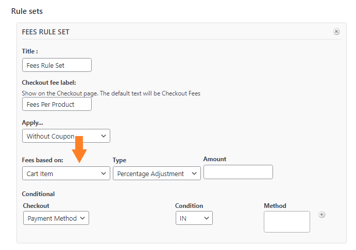Click the Conditional section label

click(38, 194)
